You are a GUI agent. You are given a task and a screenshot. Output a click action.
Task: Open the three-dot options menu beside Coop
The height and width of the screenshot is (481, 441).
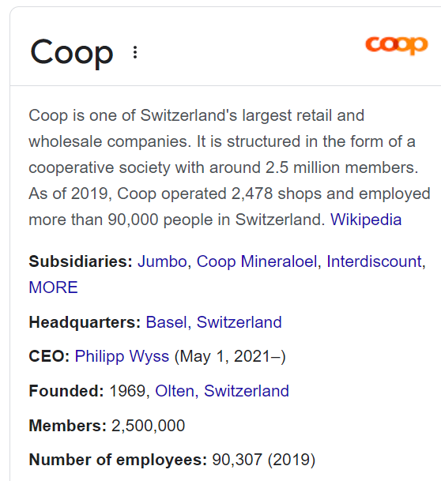click(135, 52)
